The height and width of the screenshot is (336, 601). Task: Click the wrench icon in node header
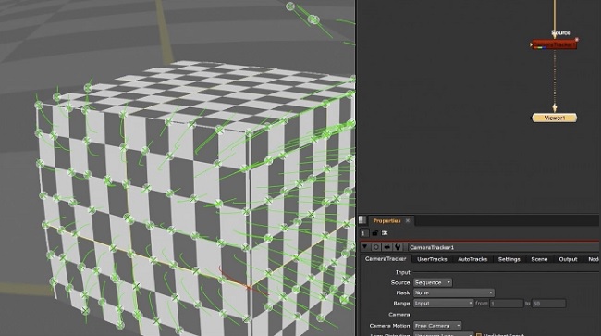coord(398,247)
